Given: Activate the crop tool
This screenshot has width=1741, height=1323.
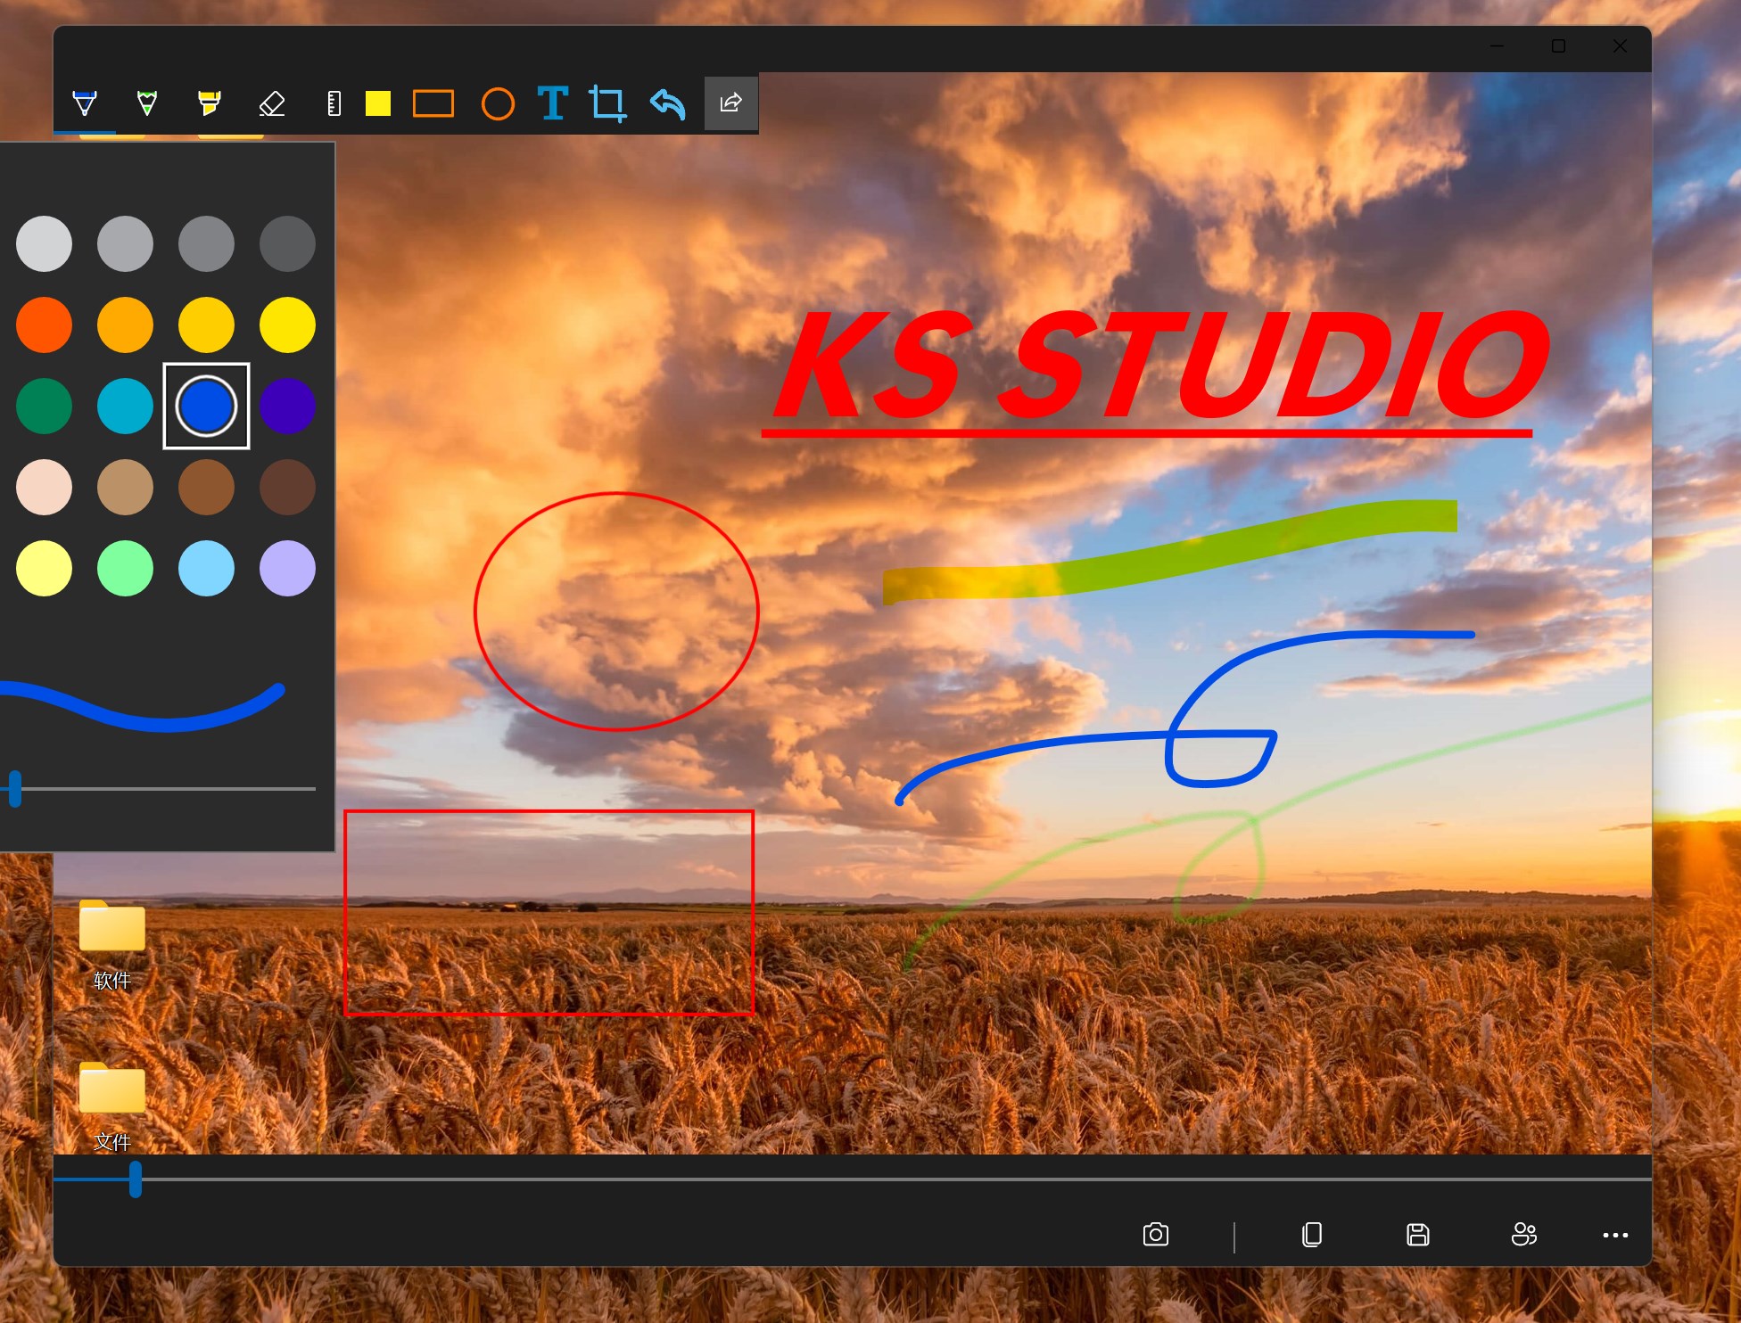Looking at the screenshot, I should pos(607,103).
